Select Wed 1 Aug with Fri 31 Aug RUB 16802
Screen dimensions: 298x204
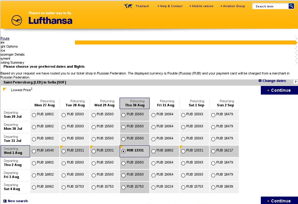(x=153, y=151)
